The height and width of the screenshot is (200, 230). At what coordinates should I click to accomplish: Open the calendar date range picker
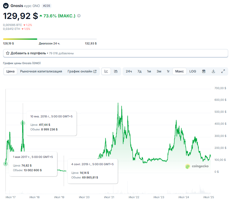pyautogui.click(x=204, y=71)
